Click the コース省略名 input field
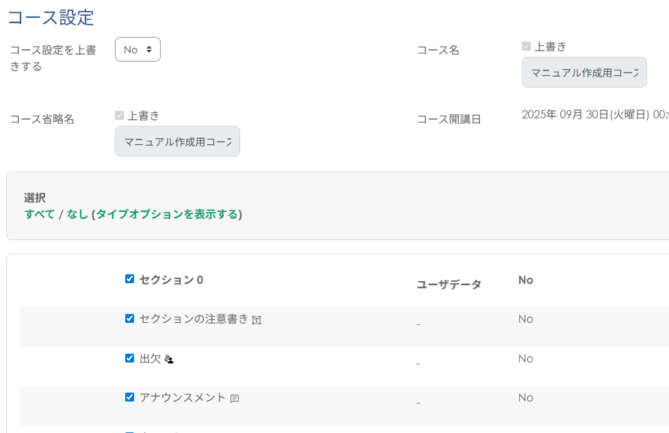 coord(177,141)
